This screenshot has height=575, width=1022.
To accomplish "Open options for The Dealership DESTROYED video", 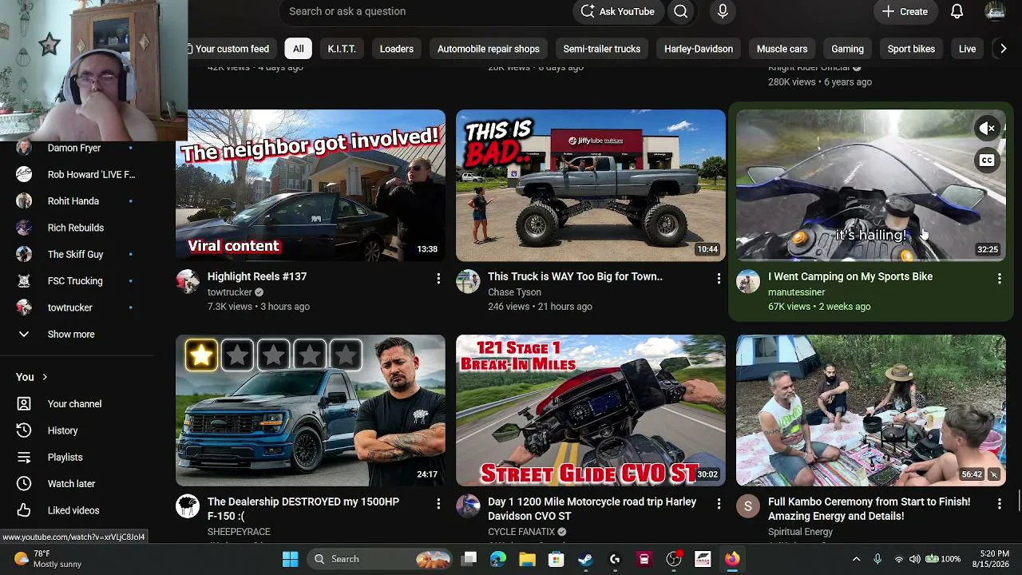I will point(438,503).
